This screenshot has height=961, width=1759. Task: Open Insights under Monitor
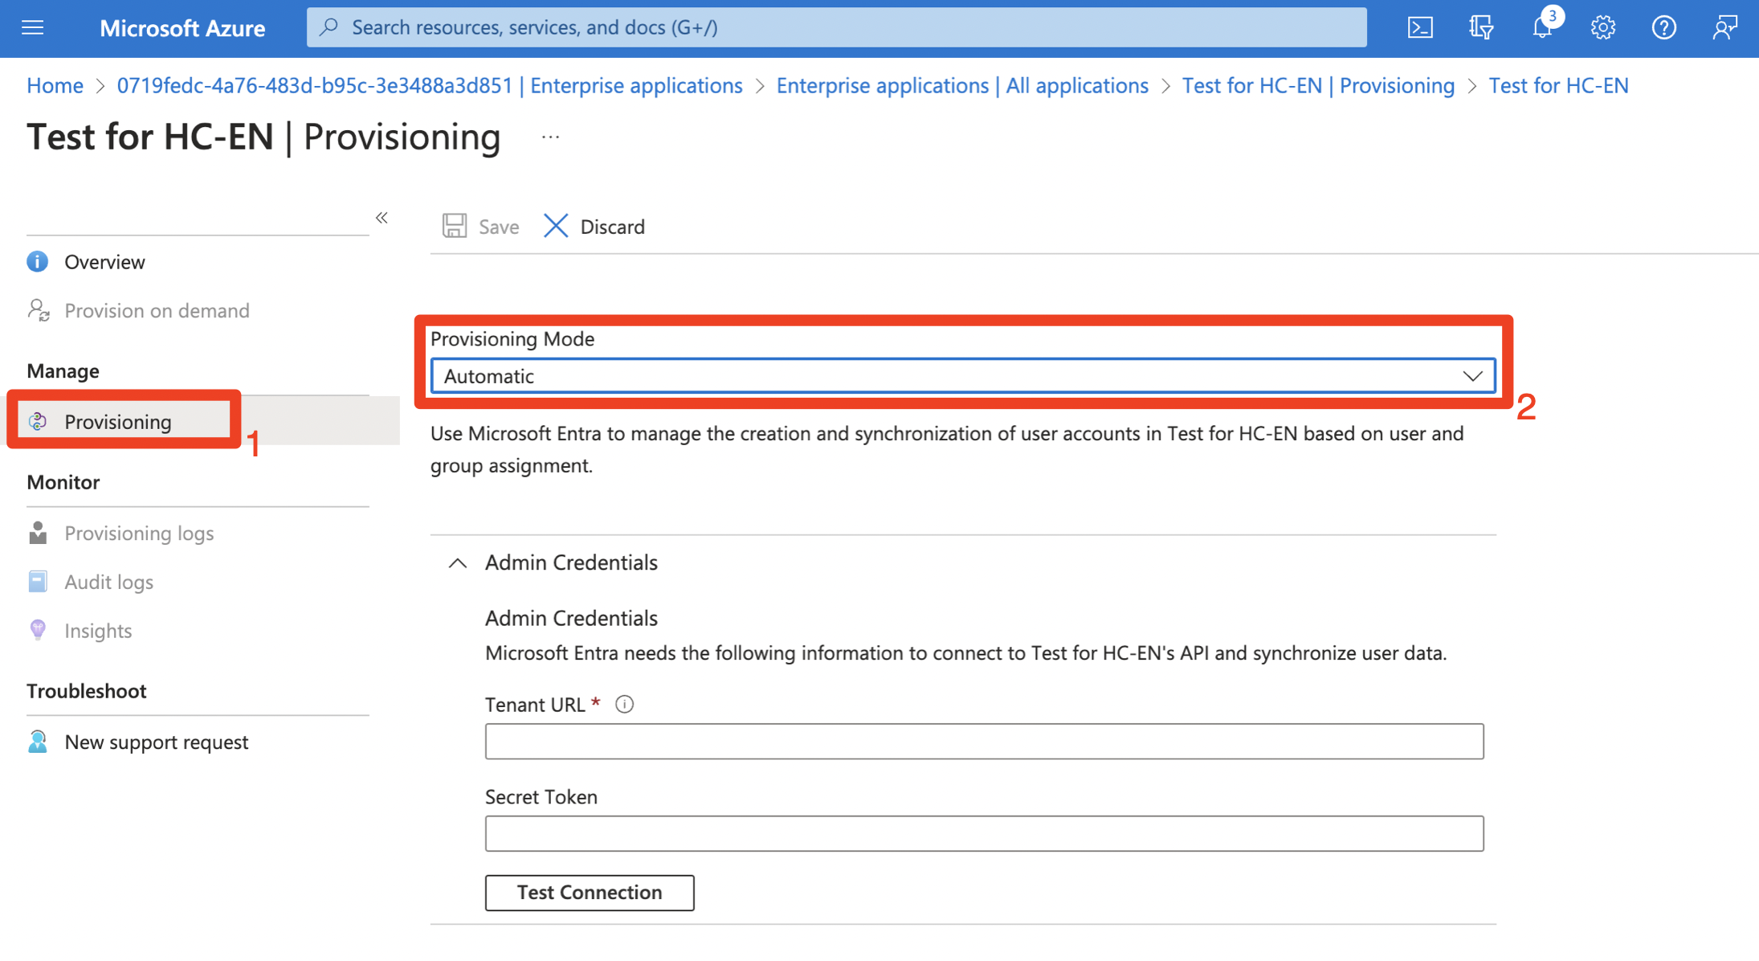pyautogui.click(x=98, y=631)
